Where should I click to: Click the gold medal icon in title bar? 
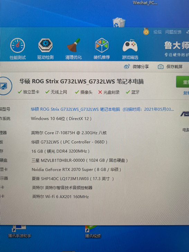pyautogui.click(x=146, y=31)
